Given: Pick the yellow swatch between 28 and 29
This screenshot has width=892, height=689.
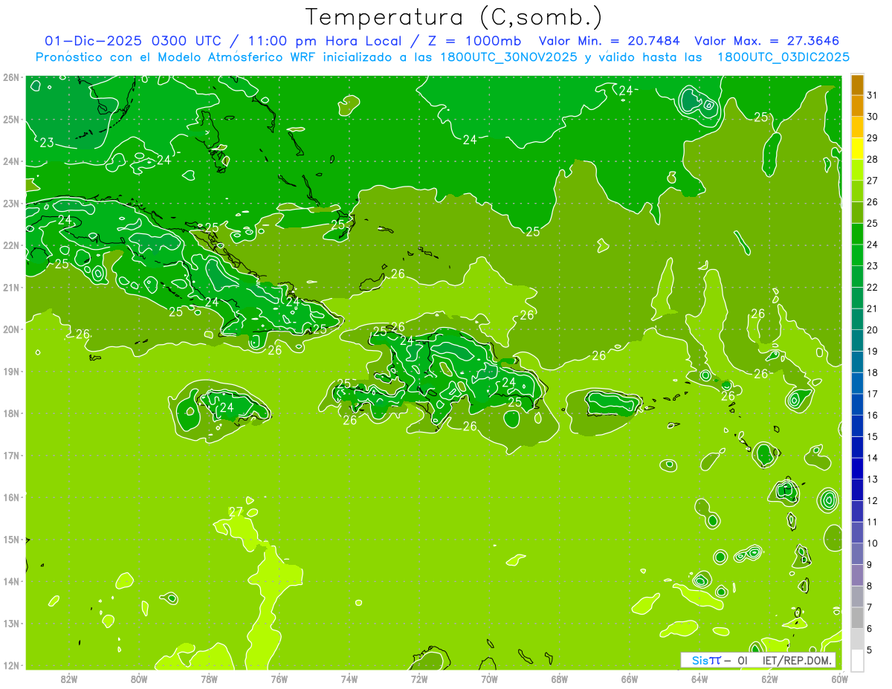Looking at the screenshot, I should (x=858, y=149).
